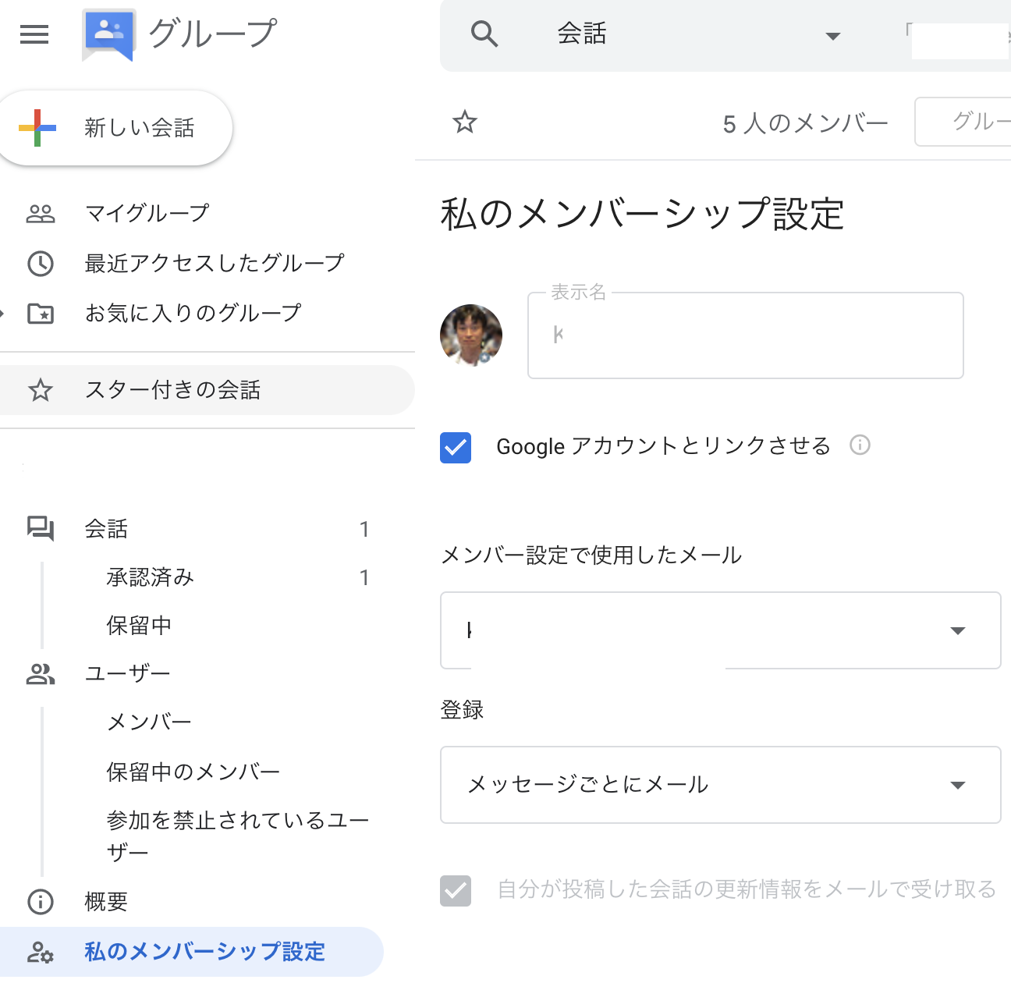1011x983 pixels.
Task: Click the member settings icon beside 私のメンバーシップ設定
Action: point(41,952)
